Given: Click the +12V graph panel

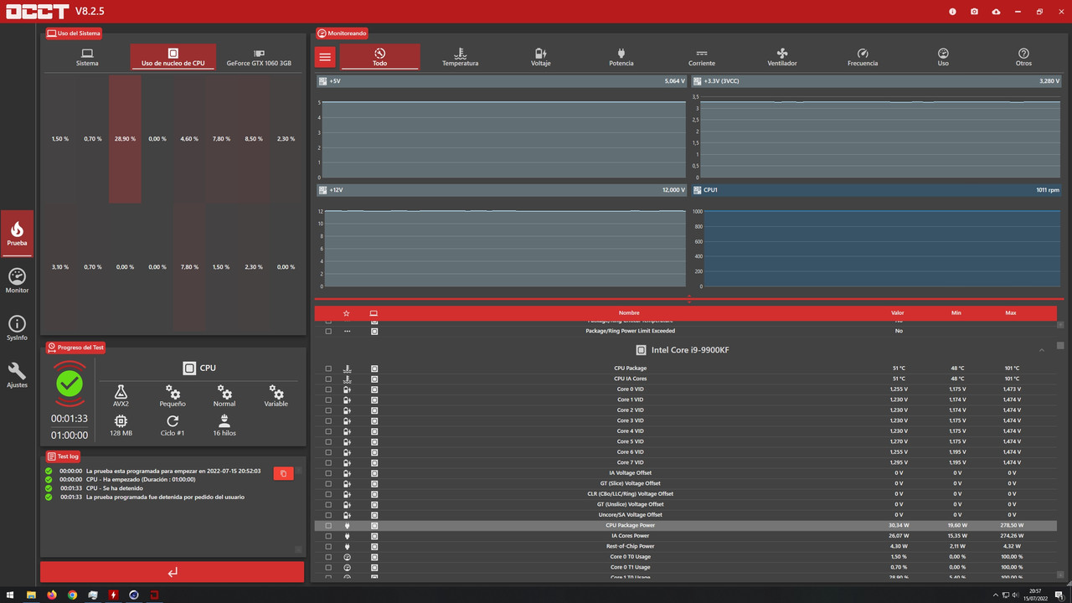Looking at the screenshot, I should point(502,238).
